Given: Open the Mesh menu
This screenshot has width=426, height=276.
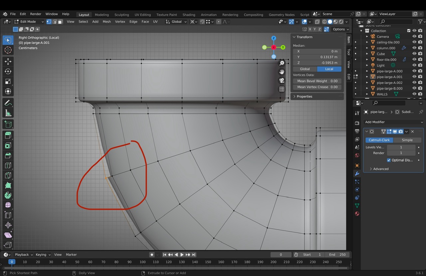Looking at the screenshot, I should point(106,22).
